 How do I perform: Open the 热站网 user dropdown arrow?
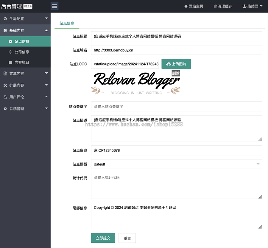pyautogui.click(x=261, y=6)
